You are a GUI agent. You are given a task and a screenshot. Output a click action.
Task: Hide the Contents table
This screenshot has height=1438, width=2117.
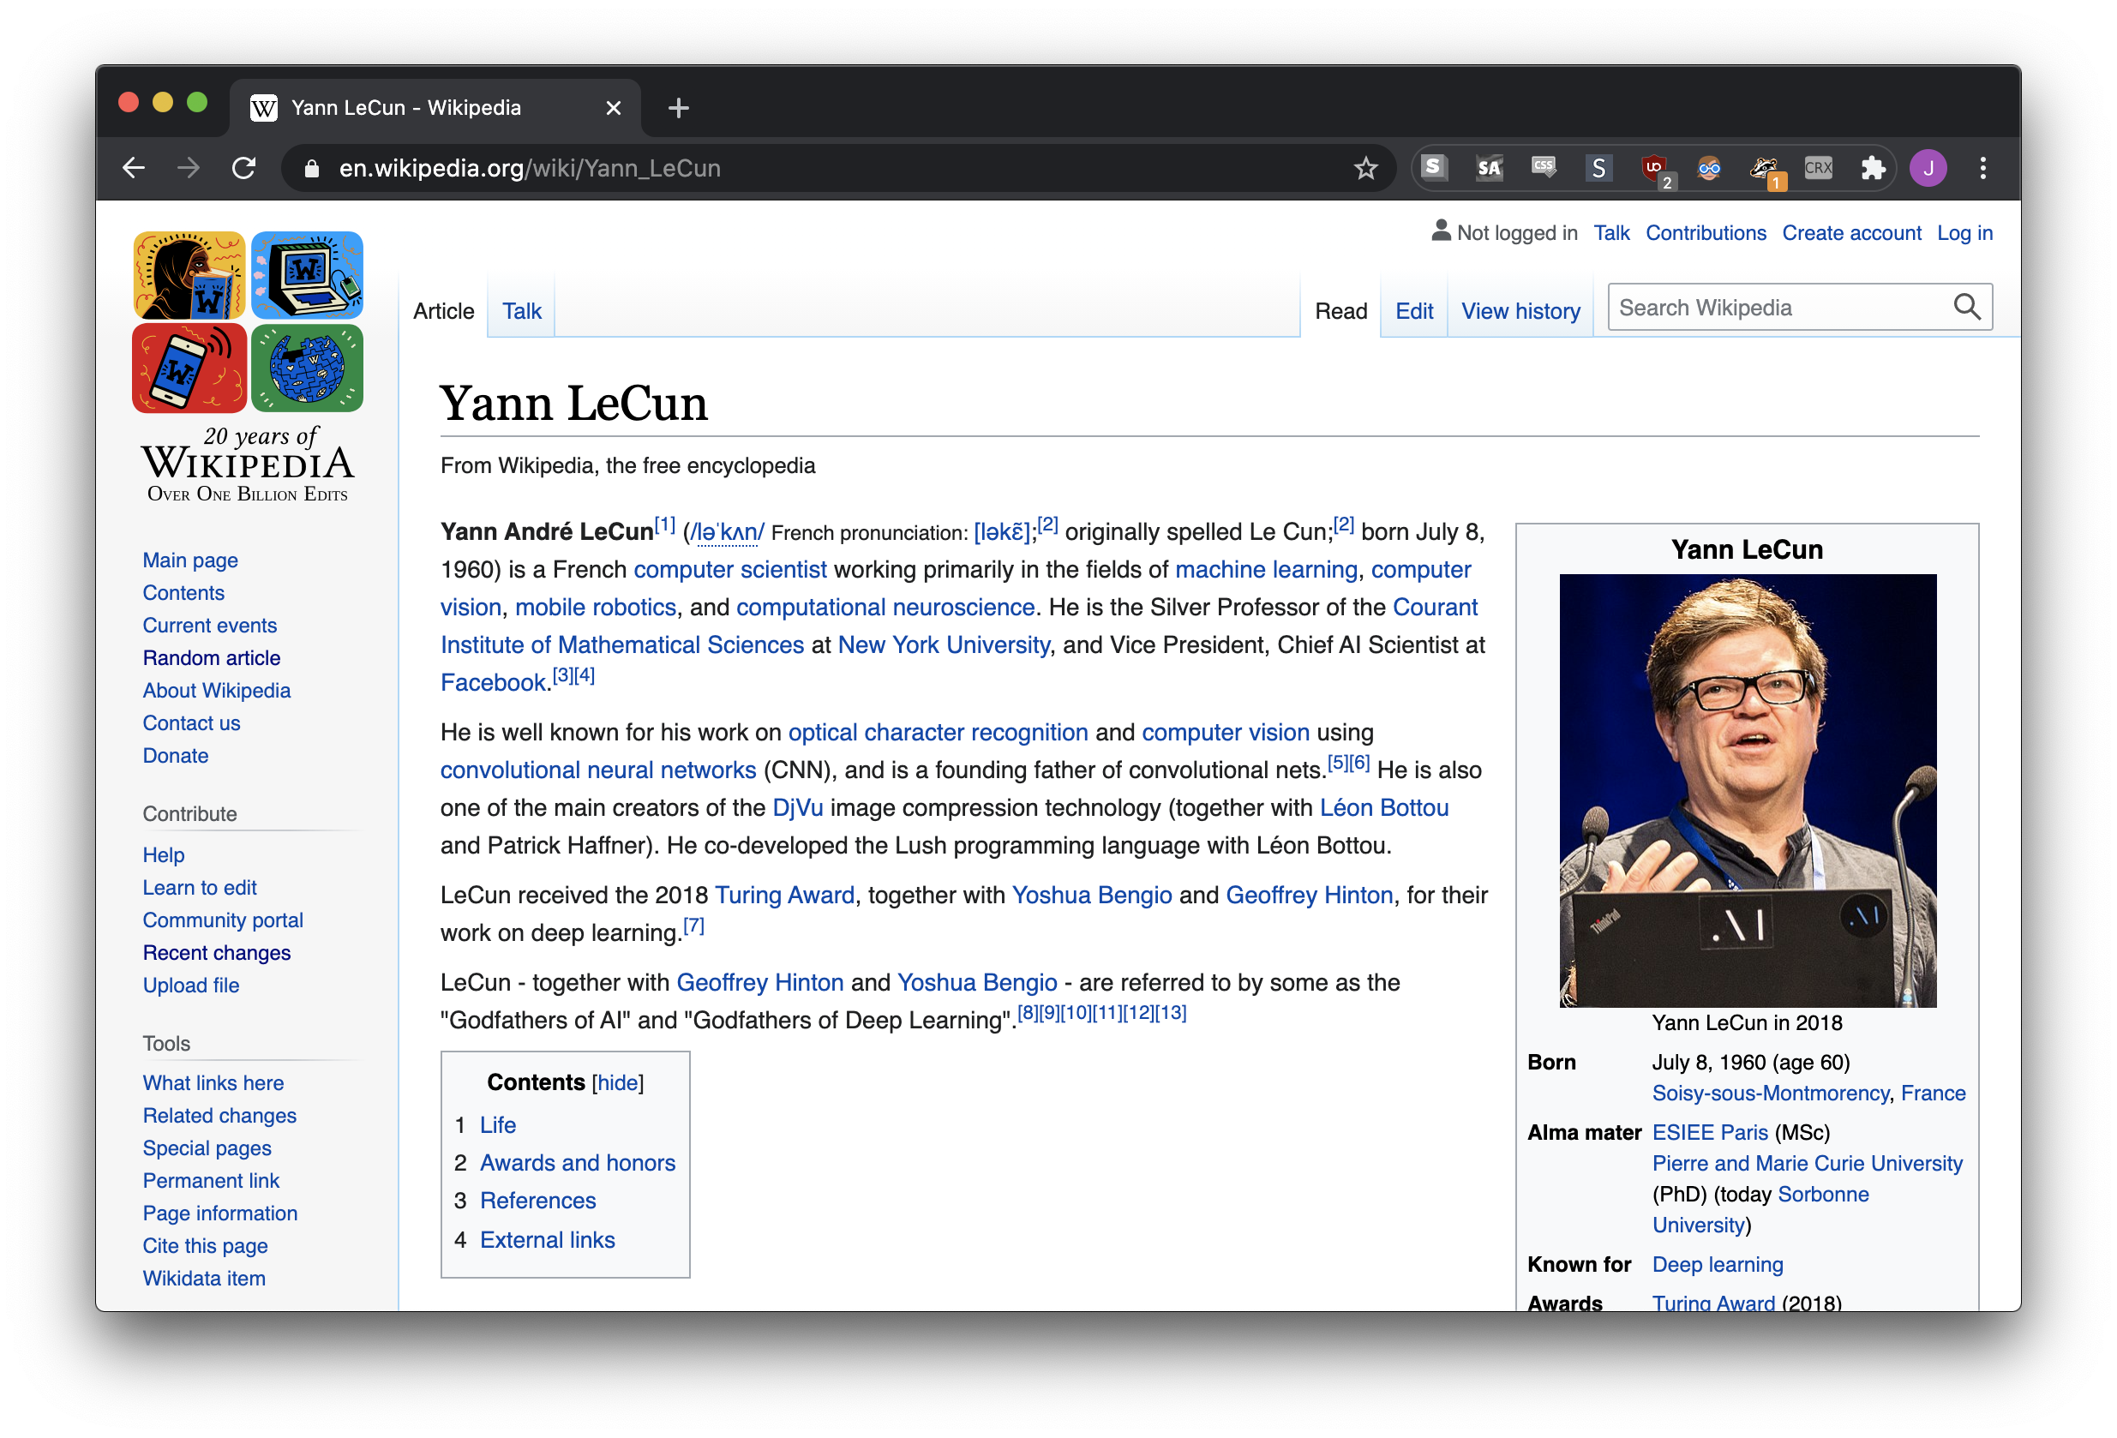[x=618, y=1083]
